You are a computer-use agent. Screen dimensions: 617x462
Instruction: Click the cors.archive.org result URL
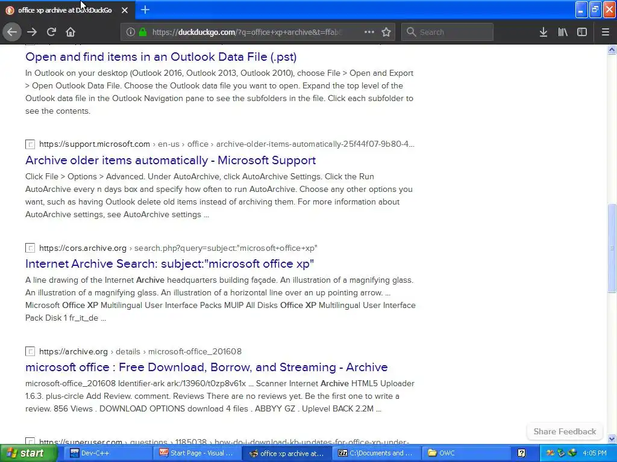click(x=178, y=248)
